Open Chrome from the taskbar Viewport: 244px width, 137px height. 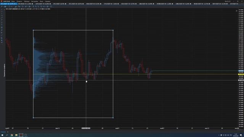coord(12,135)
